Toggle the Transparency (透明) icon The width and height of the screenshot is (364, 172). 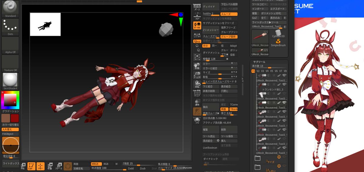tap(197, 103)
